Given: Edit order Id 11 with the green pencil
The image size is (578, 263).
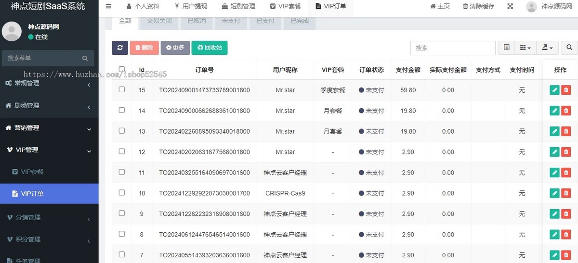Looking at the screenshot, I should pyautogui.click(x=554, y=173).
